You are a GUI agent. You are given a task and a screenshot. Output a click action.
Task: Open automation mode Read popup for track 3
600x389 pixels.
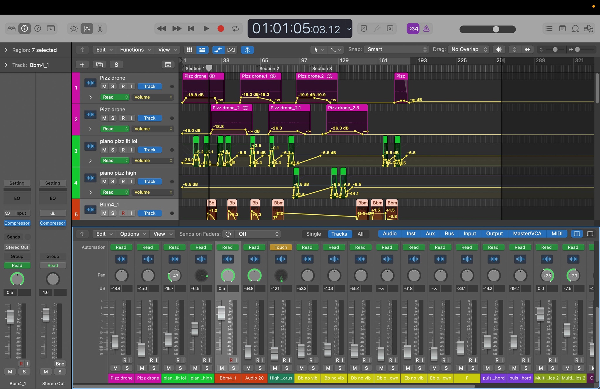coord(115,161)
